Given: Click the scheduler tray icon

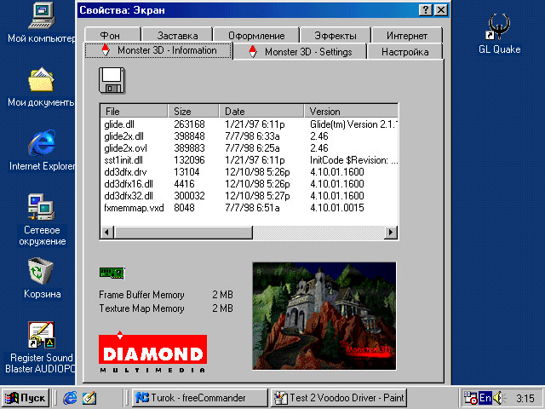Looking at the screenshot, I should pos(470,398).
